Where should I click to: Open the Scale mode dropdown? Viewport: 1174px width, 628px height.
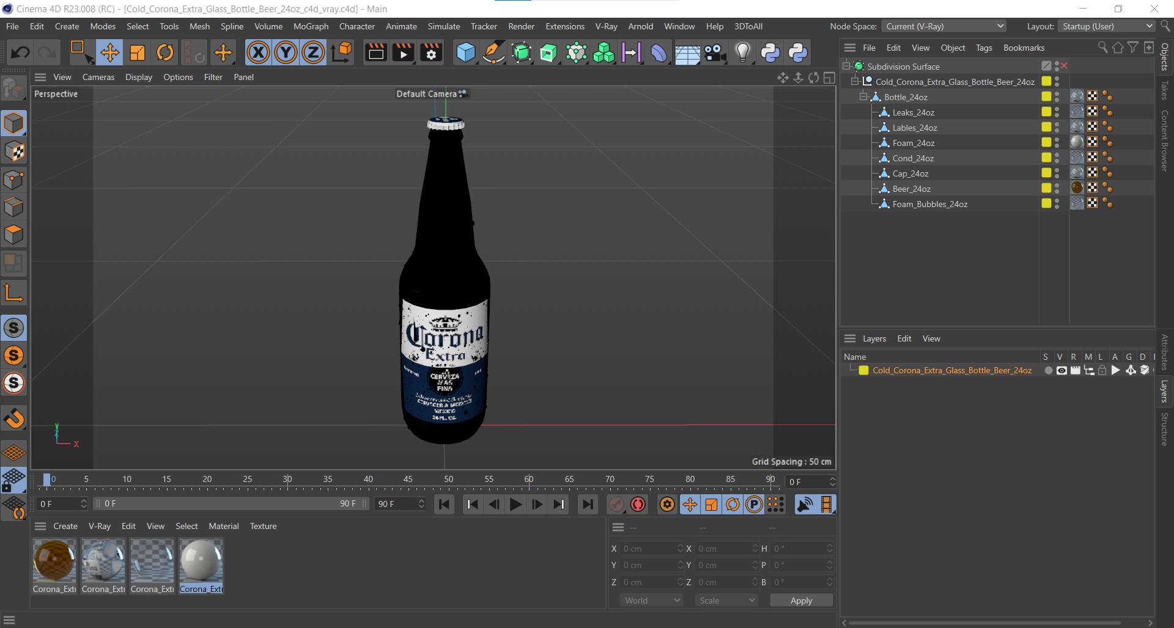tap(726, 601)
